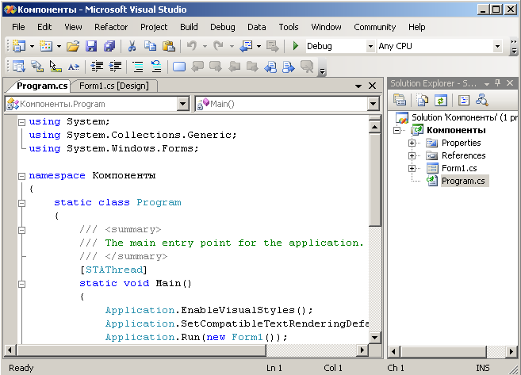Collapse the Компоненты project node
521x375 pixels.
pos(396,130)
